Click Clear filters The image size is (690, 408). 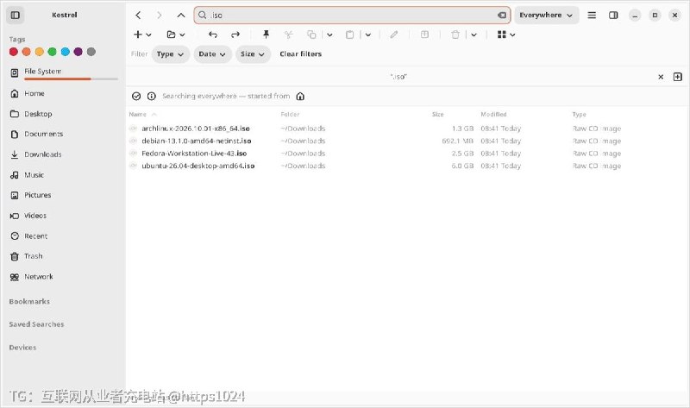[300, 53]
